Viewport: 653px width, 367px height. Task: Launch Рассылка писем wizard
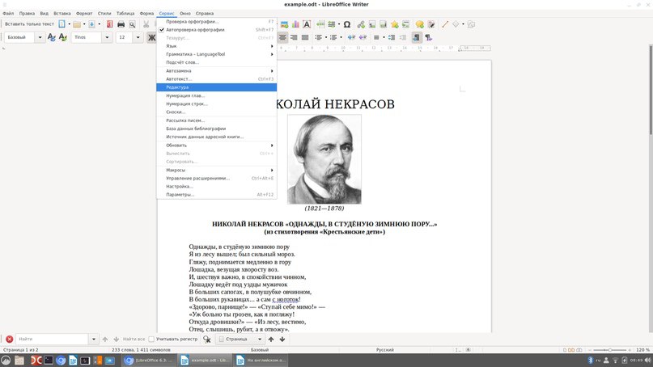click(217, 120)
